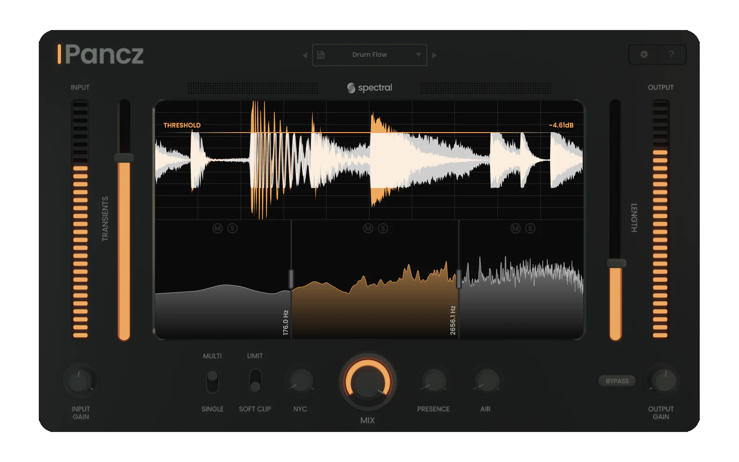Click the Output Gain knob

664,382
